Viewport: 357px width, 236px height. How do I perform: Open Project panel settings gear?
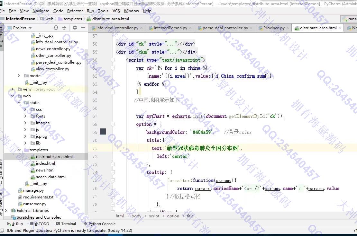75,28
